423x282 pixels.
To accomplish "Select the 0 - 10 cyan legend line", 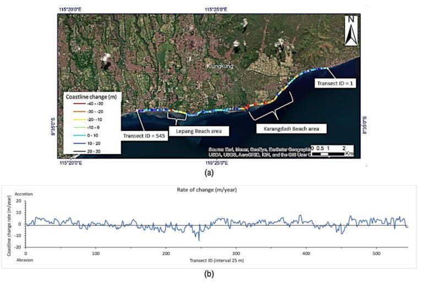I will point(79,135).
